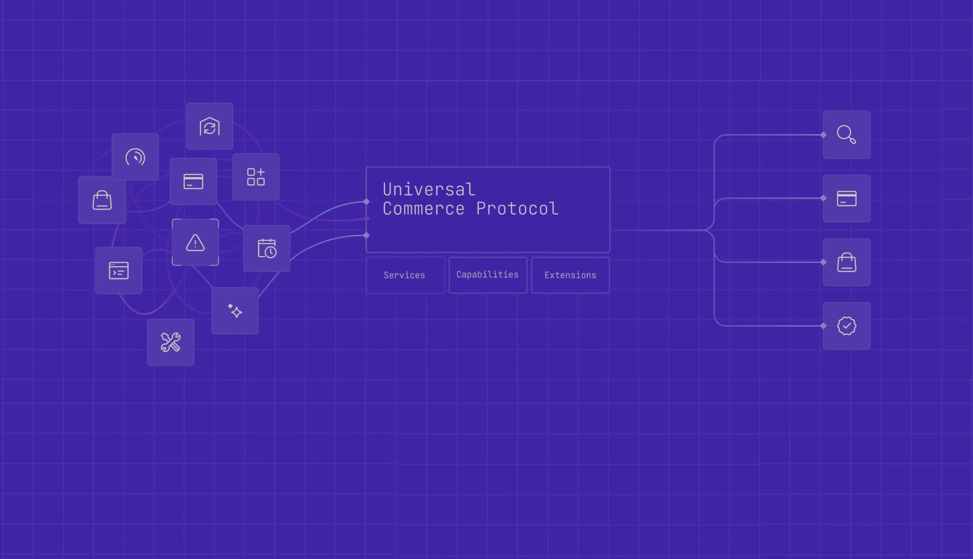Viewport: 973px width, 559px height.
Task: Open the Services tab box
Action: click(405, 275)
